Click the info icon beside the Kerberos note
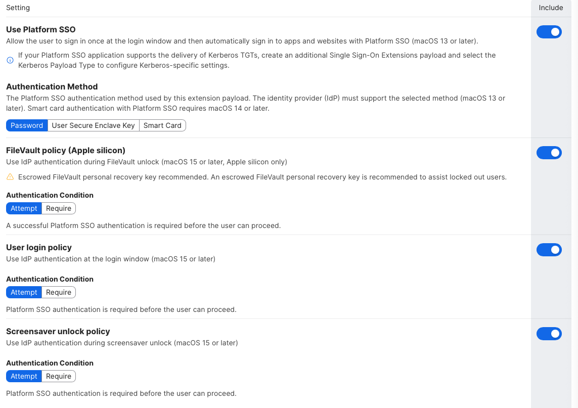This screenshot has height=408, width=578. [10, 60]
